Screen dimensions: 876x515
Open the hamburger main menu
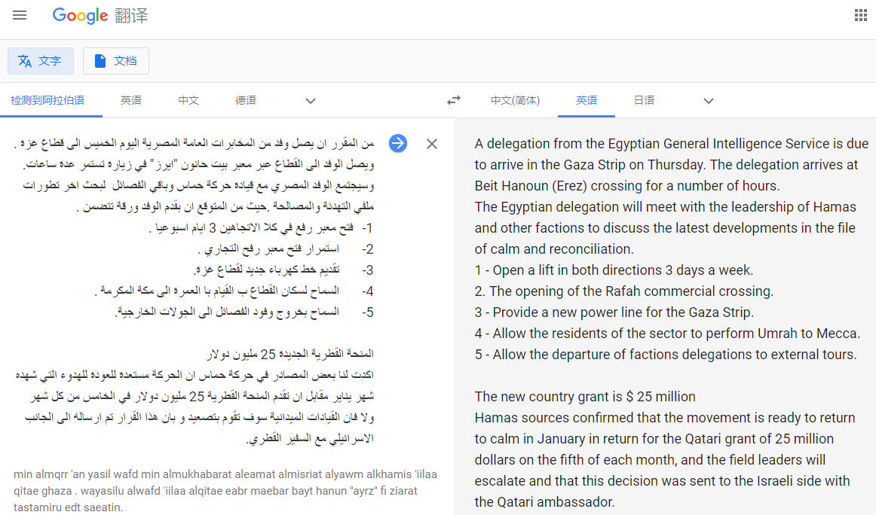click(x=20, y=15)
